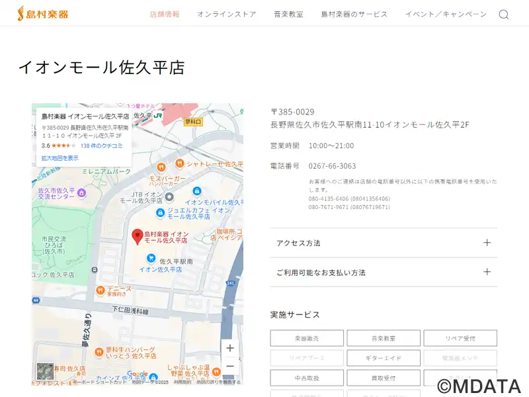Open the 島村楽器のサービス menu
Viewport: 529px width, 397px height.
click(354, 14)
